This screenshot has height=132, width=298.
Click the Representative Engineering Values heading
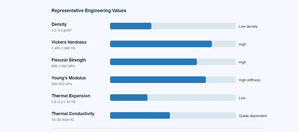(x=89, y=11)
